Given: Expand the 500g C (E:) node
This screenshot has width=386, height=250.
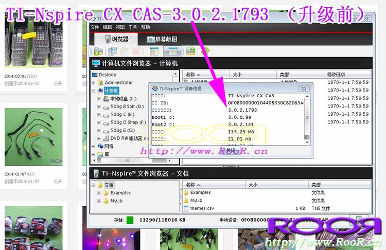Looking at the screenshot, I should (99, 115).
